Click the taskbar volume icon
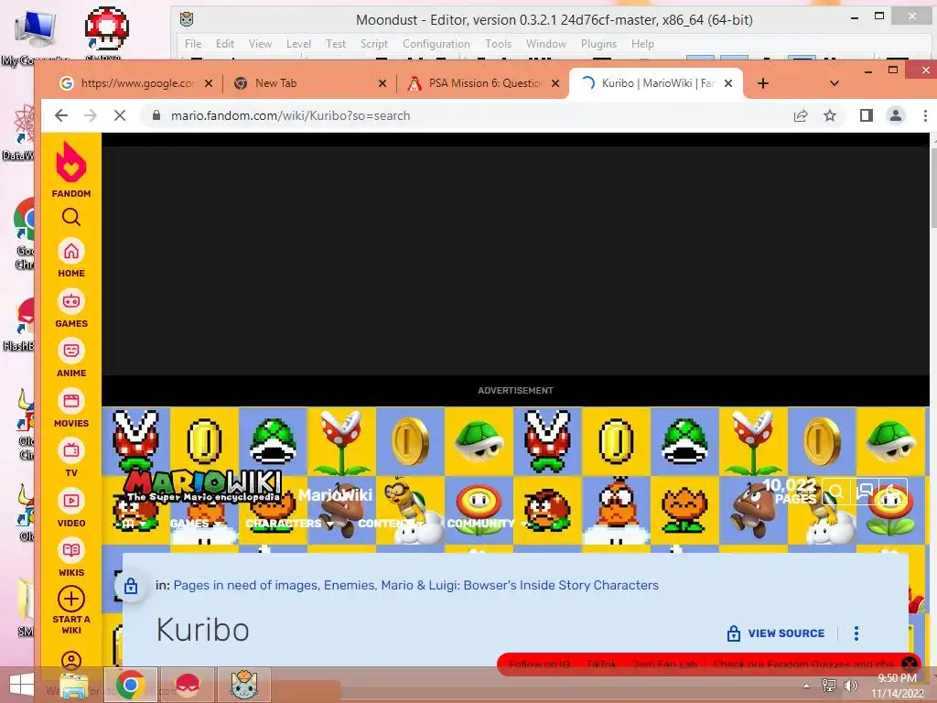The image size is (937, 703). tap(850, 685)
